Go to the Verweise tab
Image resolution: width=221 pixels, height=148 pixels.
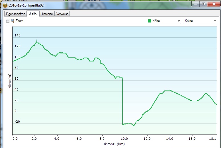coord(62,14)
